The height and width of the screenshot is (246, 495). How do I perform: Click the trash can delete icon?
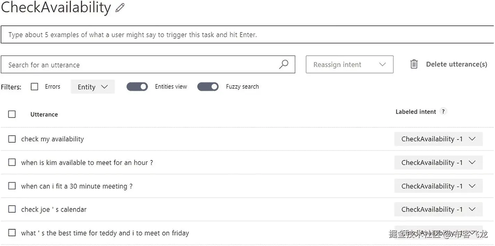click(x=414, y=64)
